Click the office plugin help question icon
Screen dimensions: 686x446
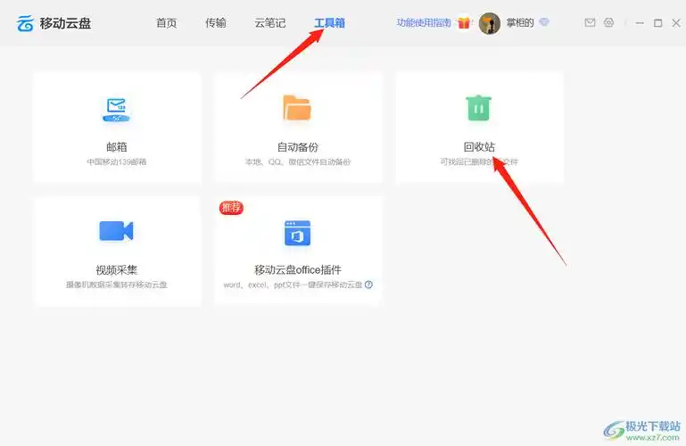(x=368, y=285)
